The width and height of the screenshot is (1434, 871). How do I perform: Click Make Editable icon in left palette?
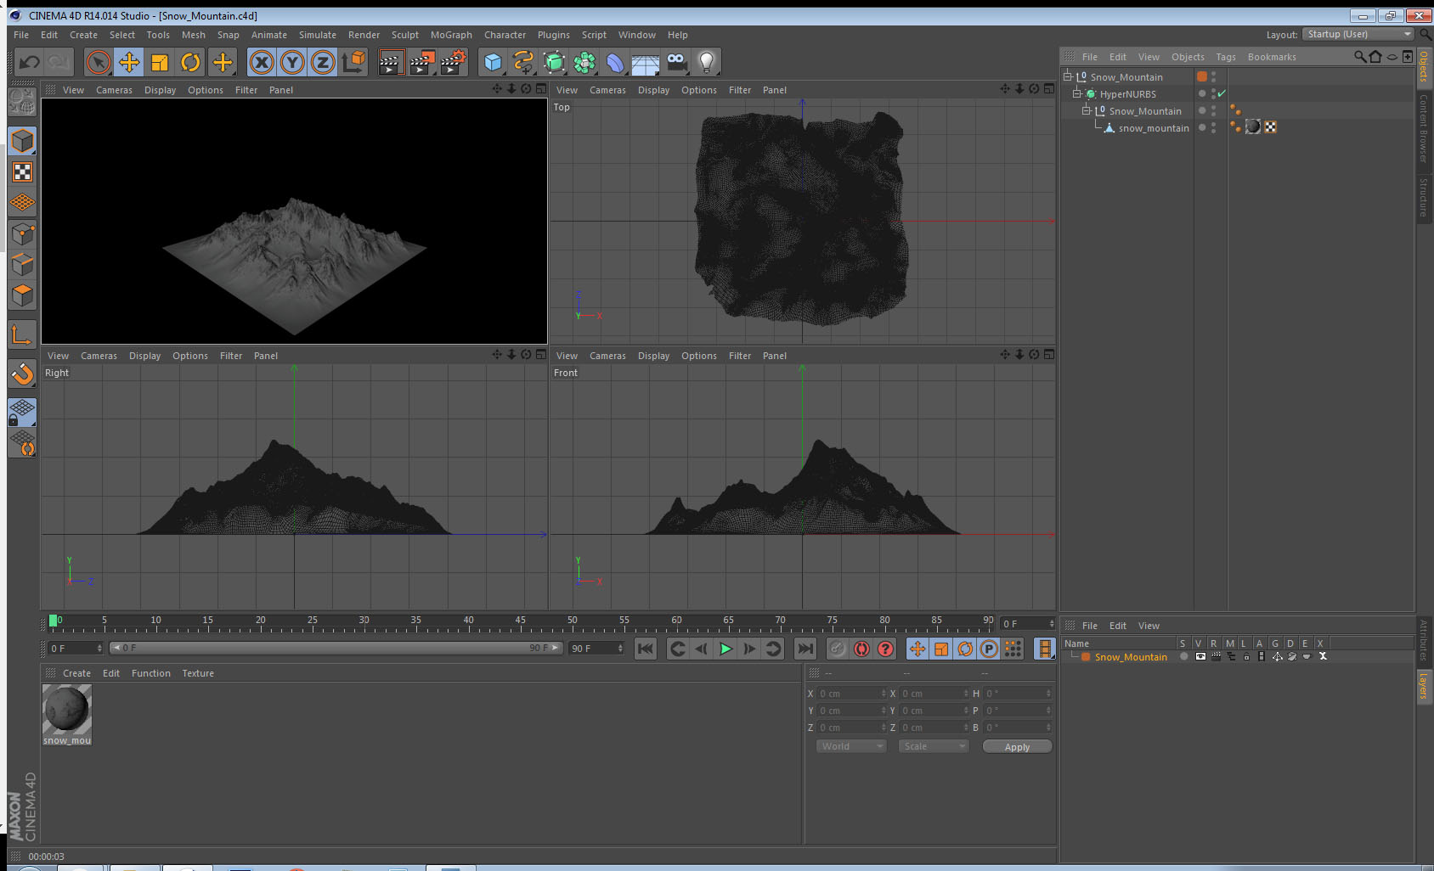22,103
